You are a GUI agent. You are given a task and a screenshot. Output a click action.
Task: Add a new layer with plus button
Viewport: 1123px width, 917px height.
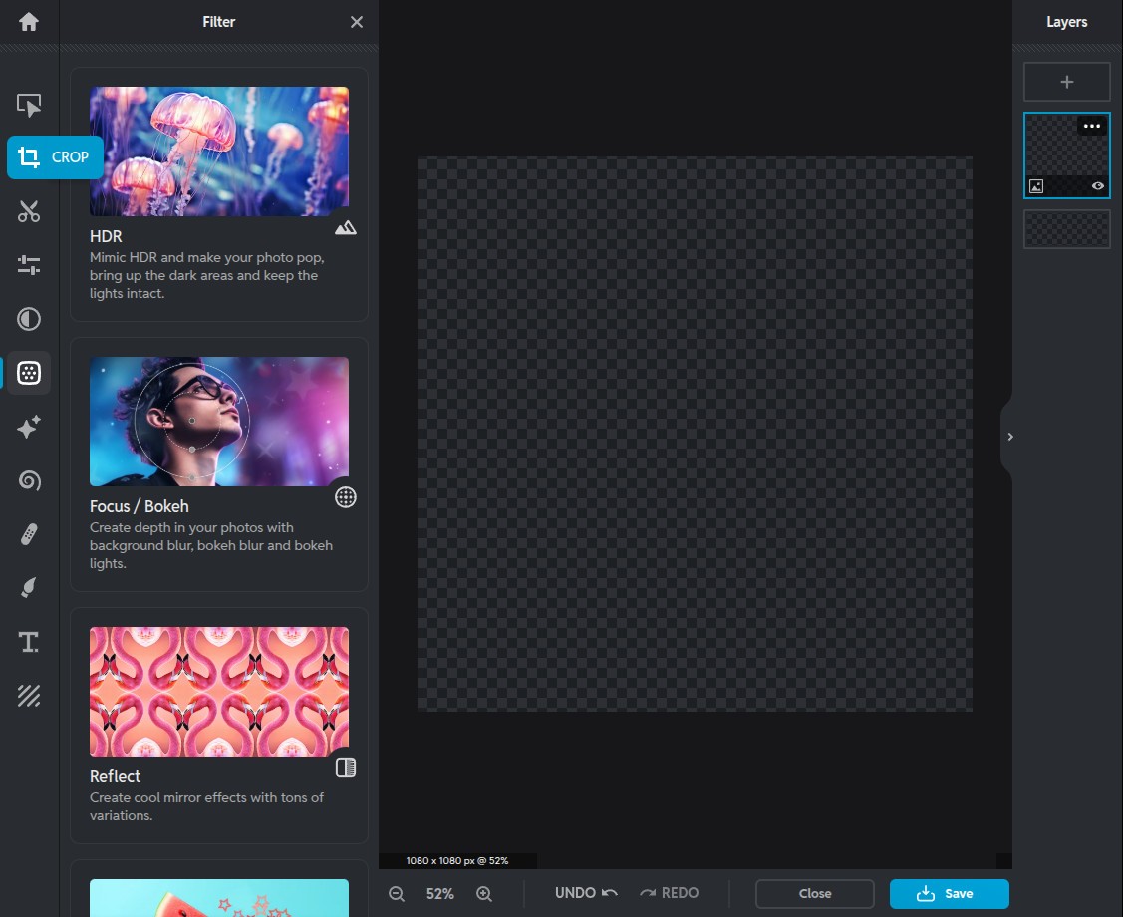tap(1066, 82)
